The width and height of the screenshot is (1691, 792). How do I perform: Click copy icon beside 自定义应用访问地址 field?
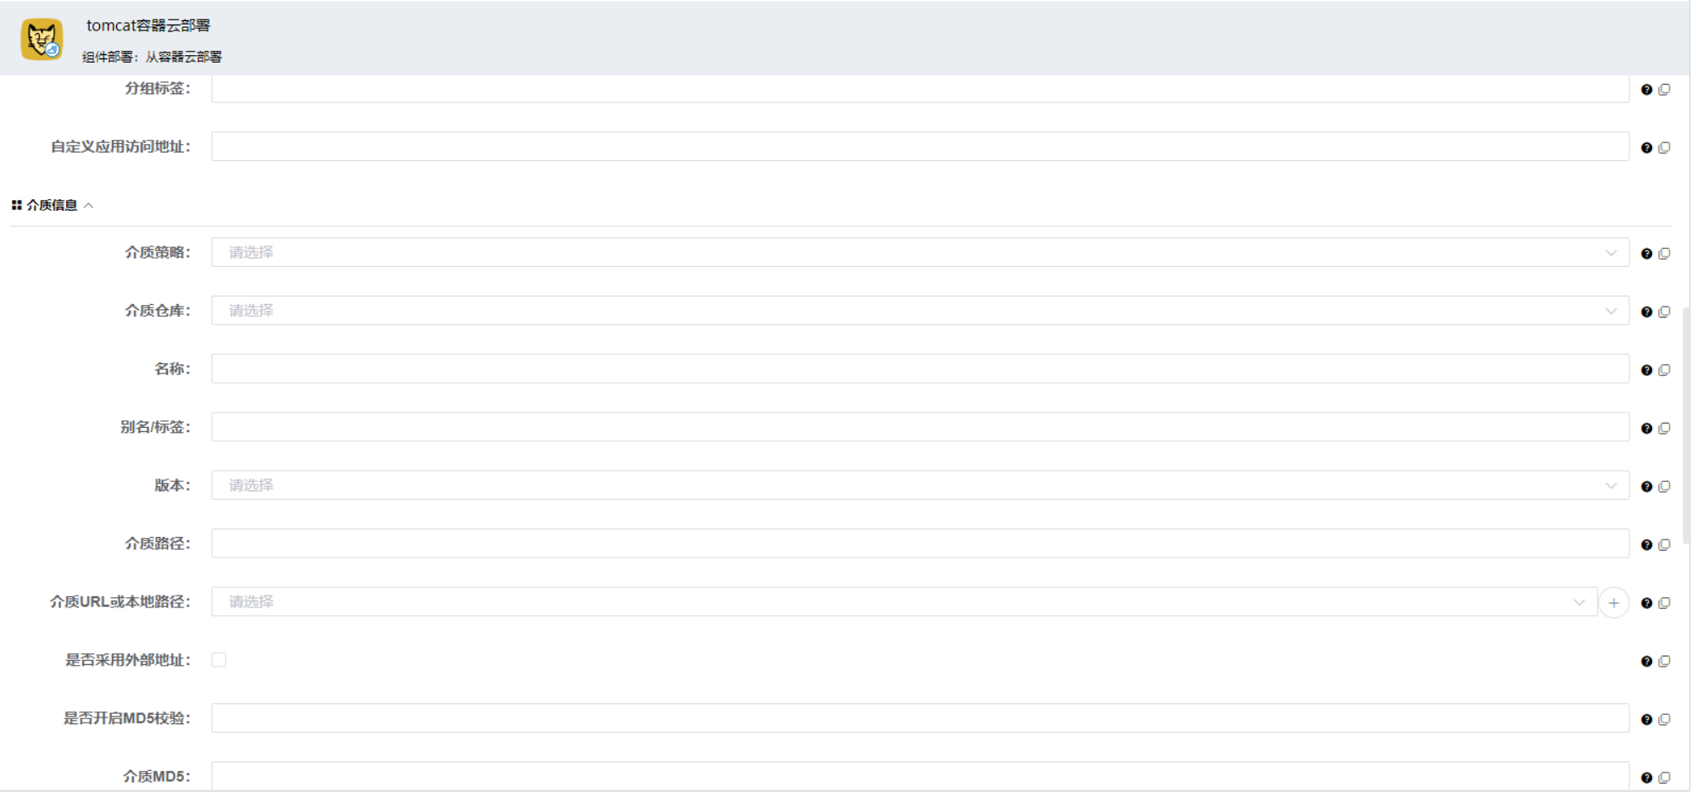(1664, 147)
